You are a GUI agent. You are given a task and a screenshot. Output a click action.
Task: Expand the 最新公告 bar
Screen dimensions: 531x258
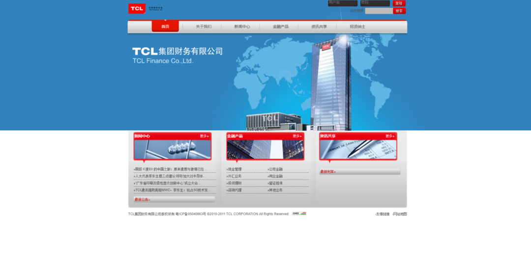pos(174,200)
